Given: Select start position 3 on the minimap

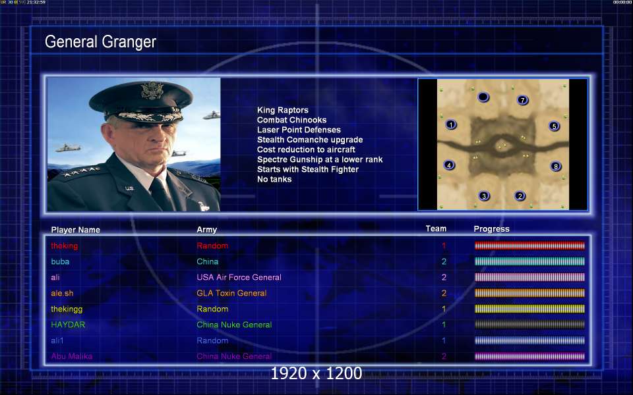Looking at the screenshot, I should pyautogui.click(x=484, y=196).
